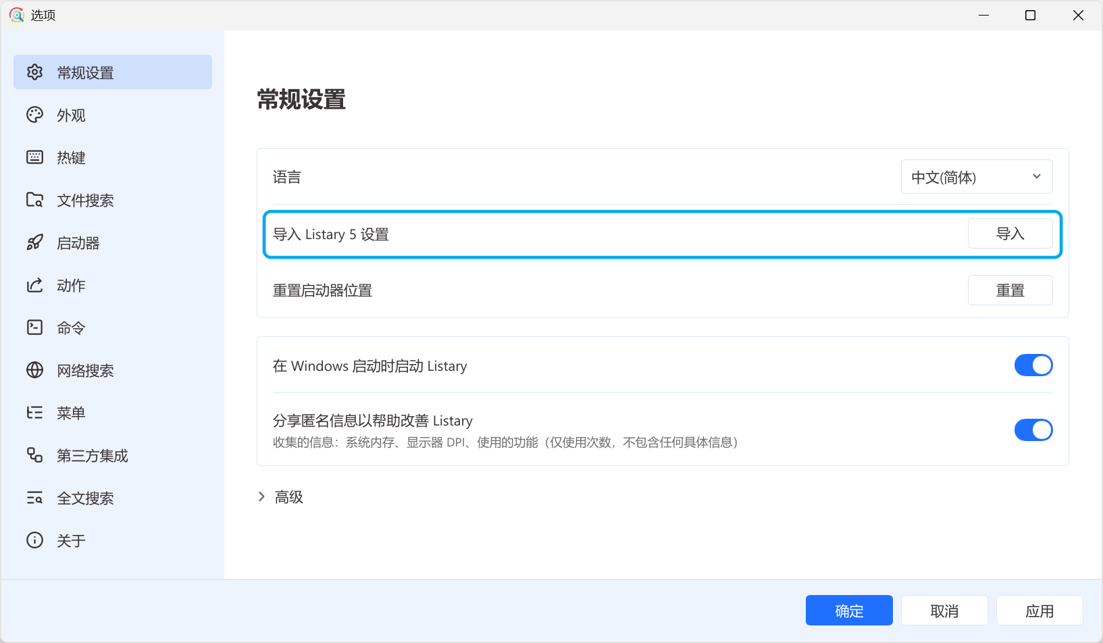
Task: Click the integration icon for 第三方集成
Action: (x=34, y=455)
